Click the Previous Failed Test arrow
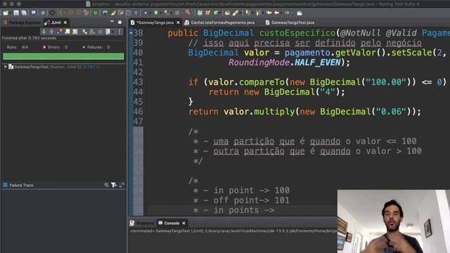 point(51,32)
